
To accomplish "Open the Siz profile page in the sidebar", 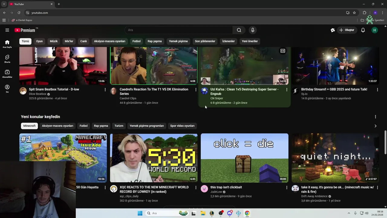I will tap(7, 88).
